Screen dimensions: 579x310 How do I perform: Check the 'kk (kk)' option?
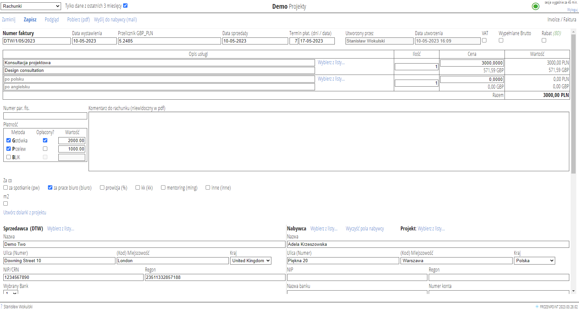(x=138, y=188)
